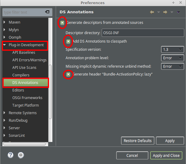
Task: Open the forward history dropdown arrow
Action: [172, 12]
